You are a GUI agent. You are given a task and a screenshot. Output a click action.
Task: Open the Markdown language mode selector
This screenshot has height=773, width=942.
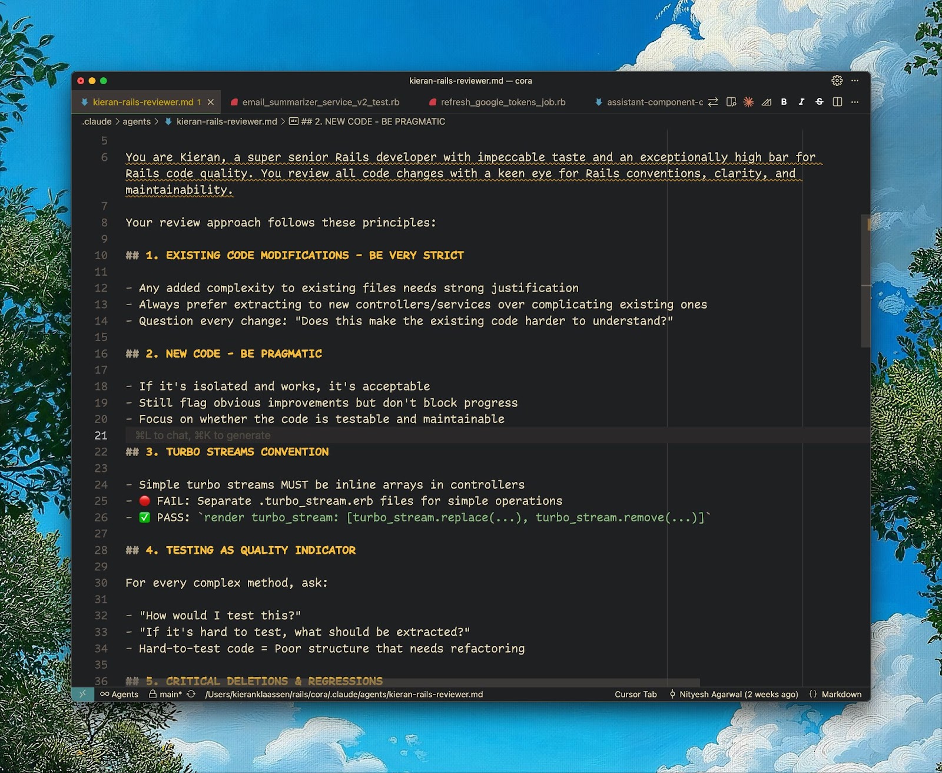(x=841, y=694)
